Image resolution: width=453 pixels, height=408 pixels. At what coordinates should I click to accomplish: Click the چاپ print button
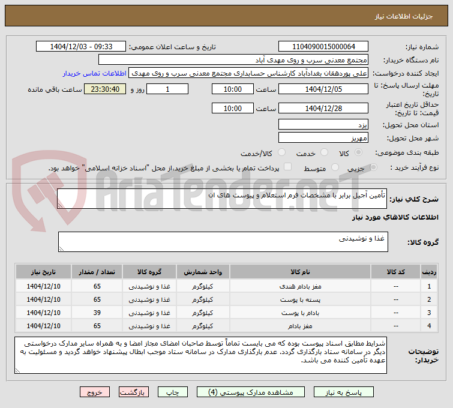click(x=172, y=392)
